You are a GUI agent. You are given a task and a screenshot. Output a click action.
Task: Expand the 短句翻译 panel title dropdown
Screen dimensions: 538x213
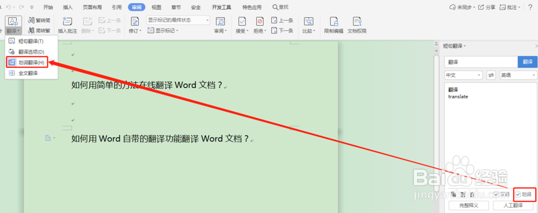click(x=465, y=46)
